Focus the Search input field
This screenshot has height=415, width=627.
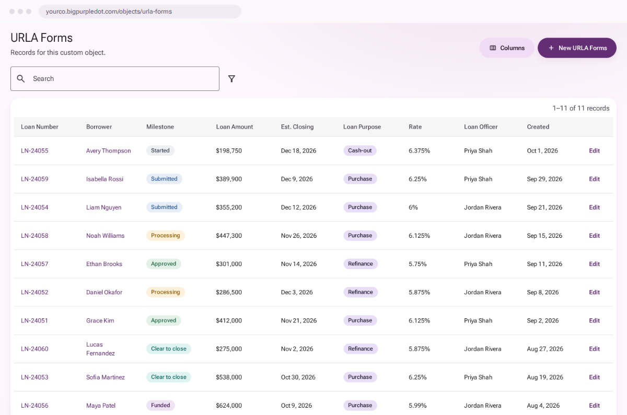[x=115, y=78]
